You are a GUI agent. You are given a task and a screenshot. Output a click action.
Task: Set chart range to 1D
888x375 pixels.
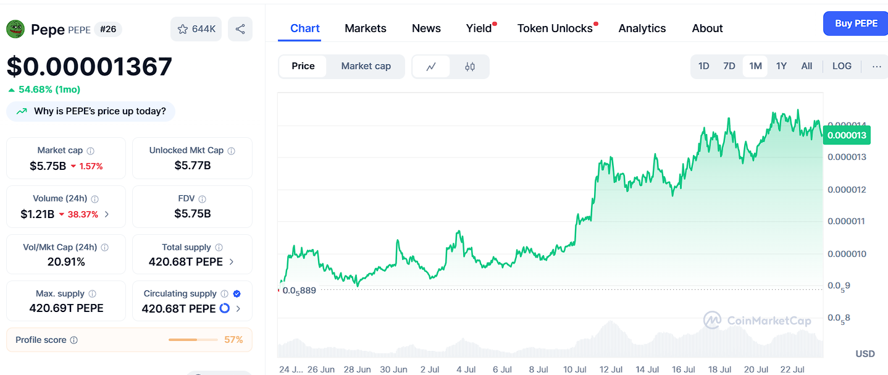click(x=703, y=66)
